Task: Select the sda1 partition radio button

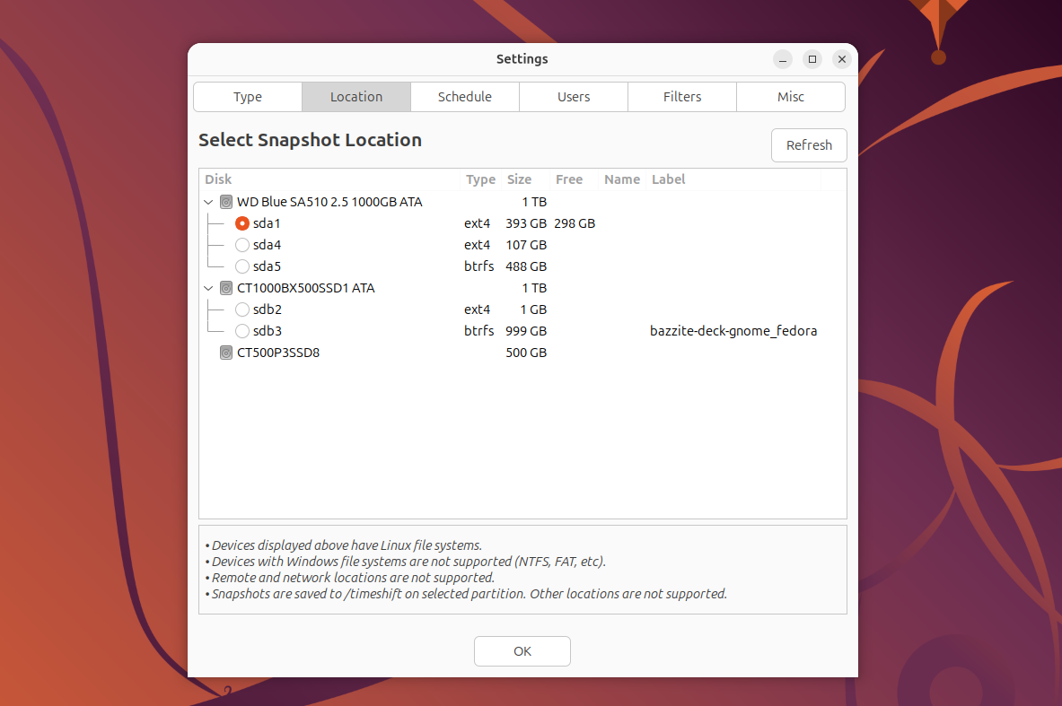Action: 241,223
